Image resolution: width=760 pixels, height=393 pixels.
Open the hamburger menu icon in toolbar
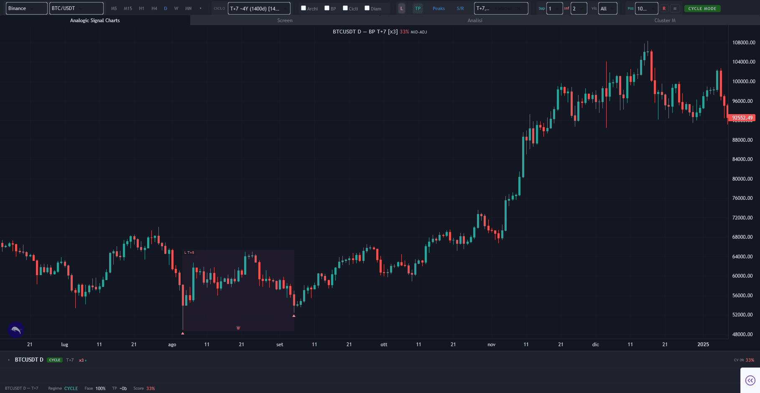pyautogui.click(x=675, y=8)
